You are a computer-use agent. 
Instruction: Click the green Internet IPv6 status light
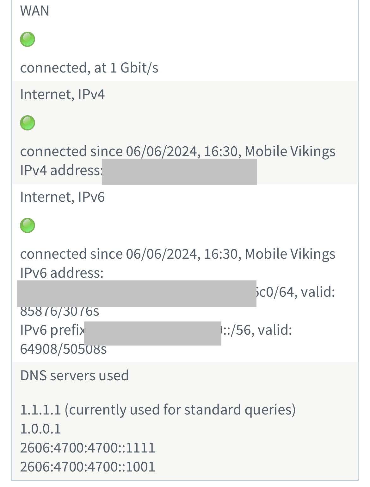(x=28, y=225)
